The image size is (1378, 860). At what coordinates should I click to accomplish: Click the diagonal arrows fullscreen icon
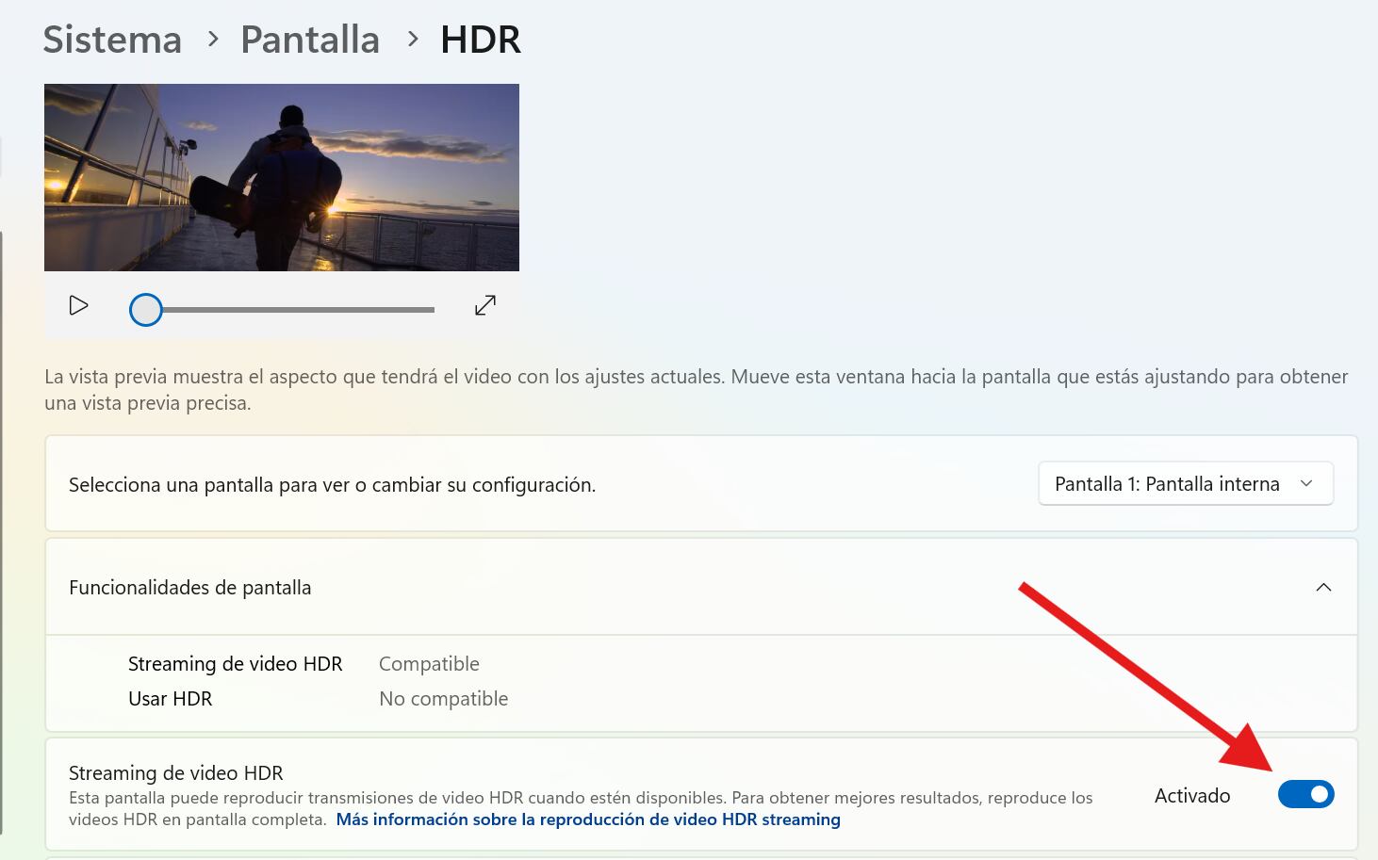pos(484,305)
